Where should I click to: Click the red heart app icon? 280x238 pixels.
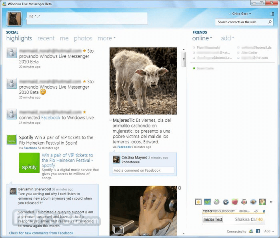tap(235, 202)
